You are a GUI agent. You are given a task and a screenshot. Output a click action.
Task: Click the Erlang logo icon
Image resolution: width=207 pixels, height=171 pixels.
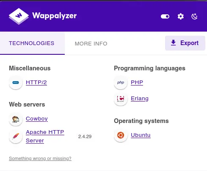(121, 99)
